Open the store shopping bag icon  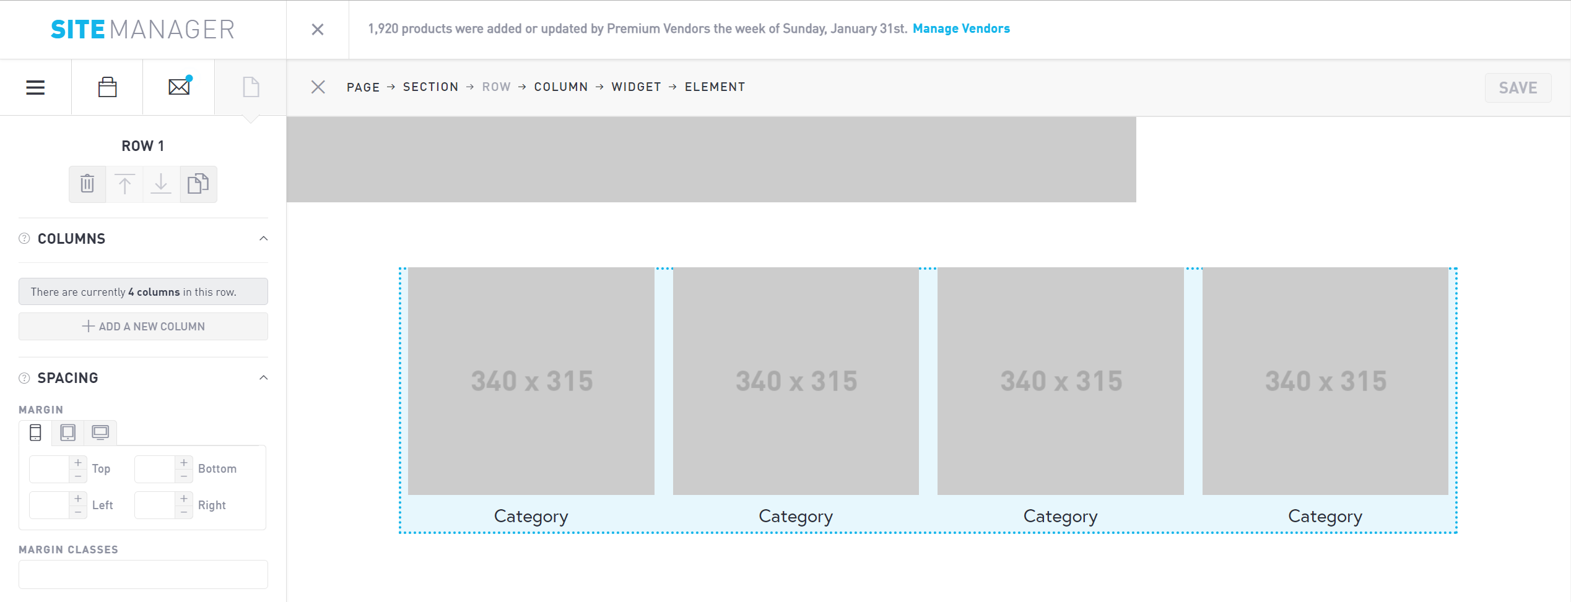click(x=107, y=87)
